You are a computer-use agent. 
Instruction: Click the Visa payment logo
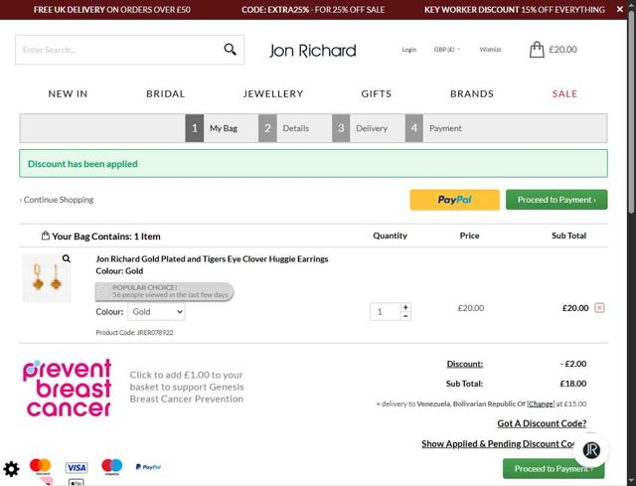click(x=77, y=467)
